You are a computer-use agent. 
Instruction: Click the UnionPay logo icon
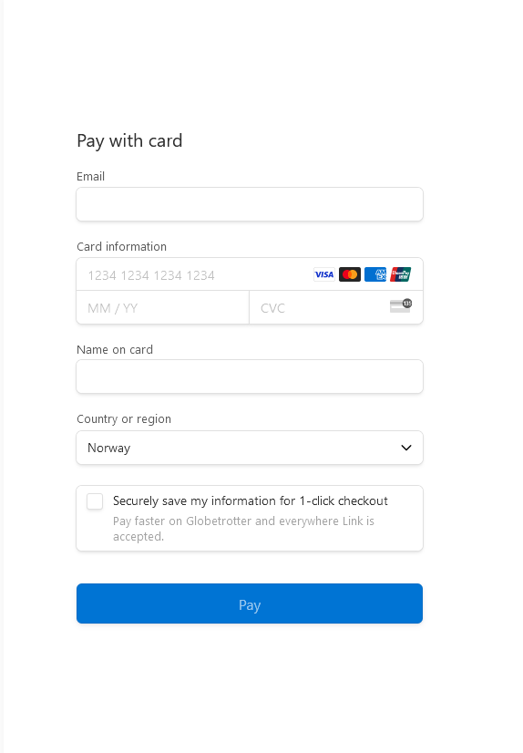[401, 274]
